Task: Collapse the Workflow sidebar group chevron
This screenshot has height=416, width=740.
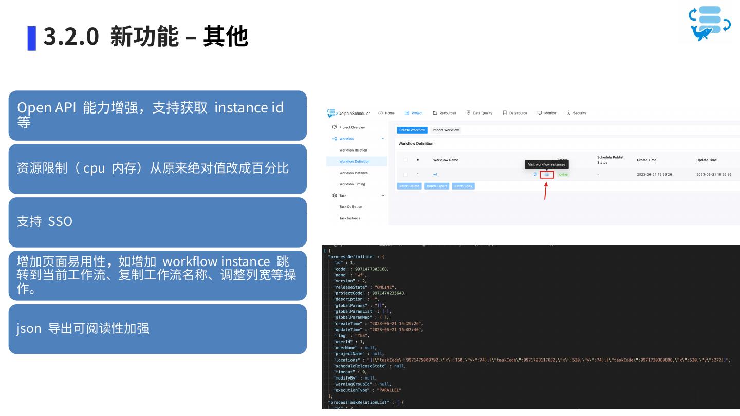Action: (383, 139)
